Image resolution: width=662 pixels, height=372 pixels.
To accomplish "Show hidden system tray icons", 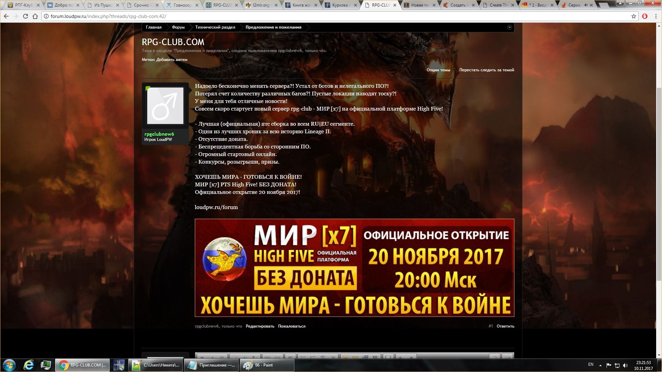I will (600, 365).
